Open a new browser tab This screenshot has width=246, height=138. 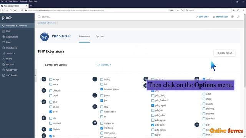click(x=31, y=6)
